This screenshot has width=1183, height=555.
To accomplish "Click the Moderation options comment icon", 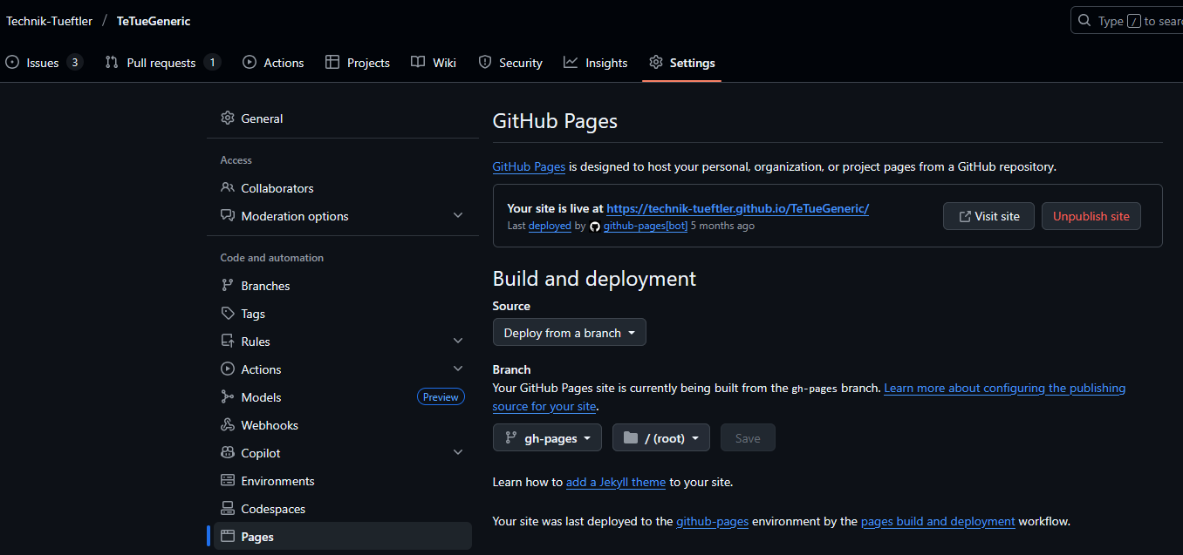I will (228, 216).
